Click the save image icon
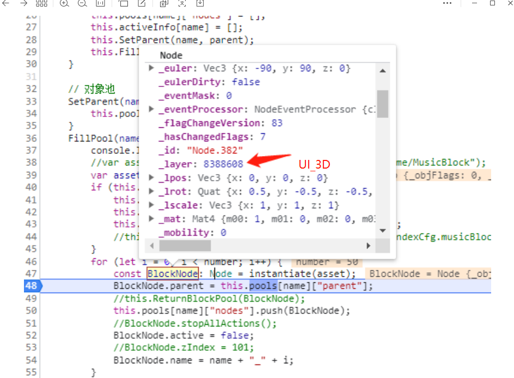514x378 pixels. pyautogui.click(x=200, y=3)
